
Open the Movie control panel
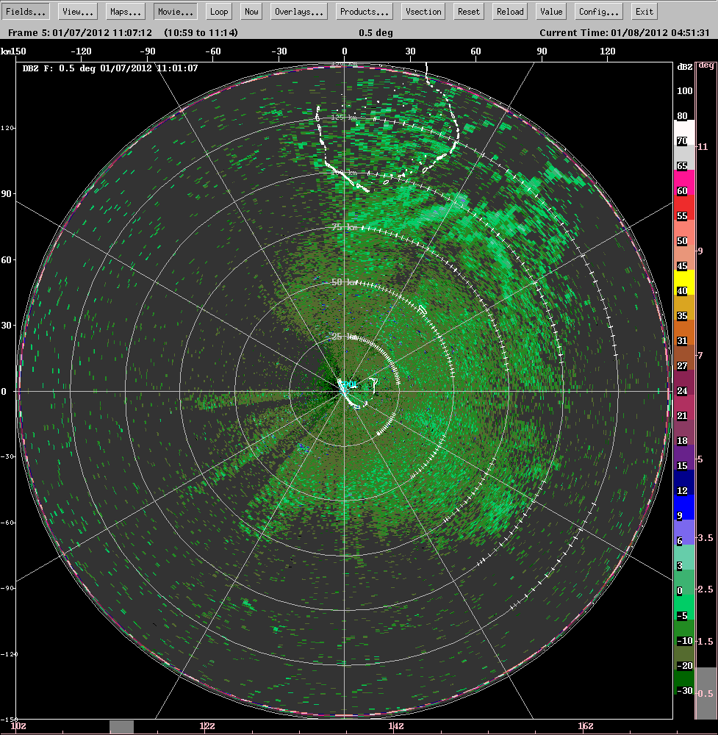pos(175,11)
